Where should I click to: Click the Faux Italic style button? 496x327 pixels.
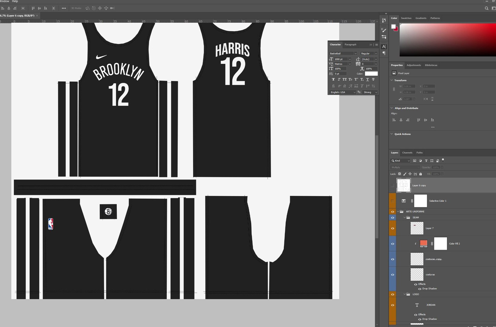[339, 79]
